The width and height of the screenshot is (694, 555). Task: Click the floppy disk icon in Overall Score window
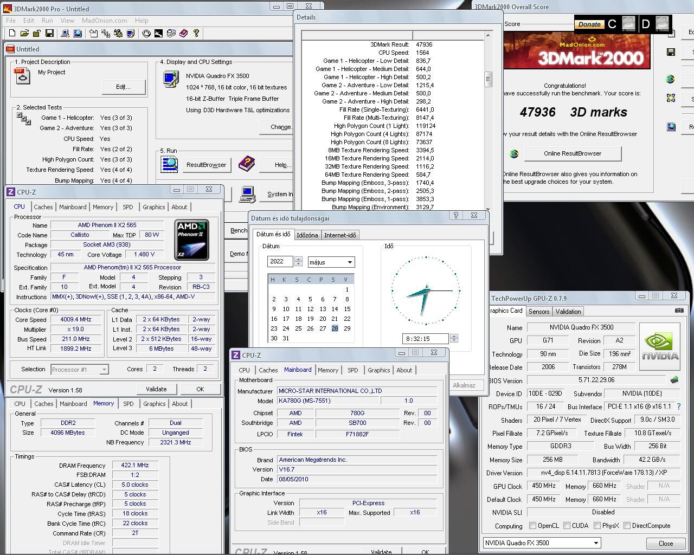pyautogui.click(x=671, y=52)
